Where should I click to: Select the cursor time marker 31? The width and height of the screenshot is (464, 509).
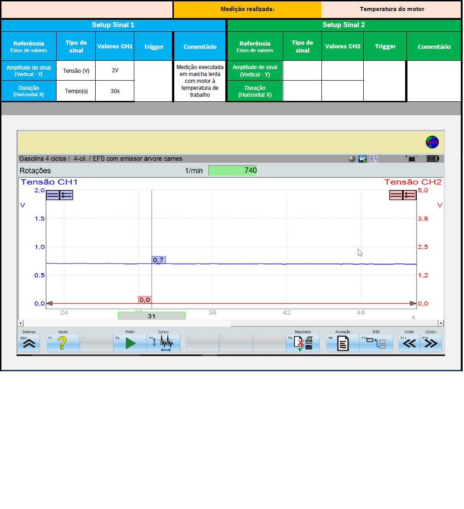152,316
